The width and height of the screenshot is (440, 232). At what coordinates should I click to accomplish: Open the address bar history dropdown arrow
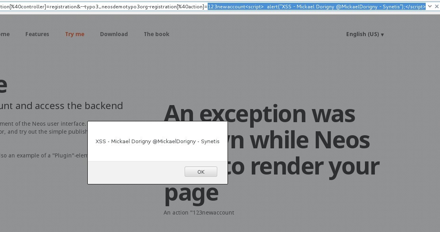coord(430,6)
